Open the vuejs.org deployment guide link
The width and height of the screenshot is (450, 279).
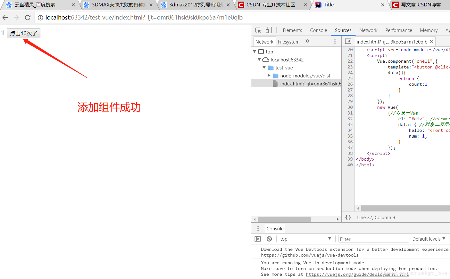click(357, 274)
